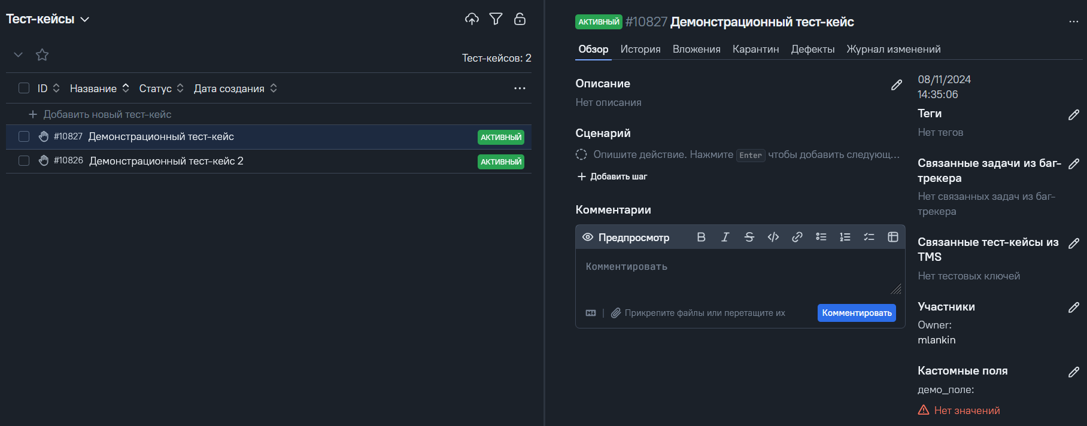
Task: Open the Карантин tab
Action: coord(755,49)
